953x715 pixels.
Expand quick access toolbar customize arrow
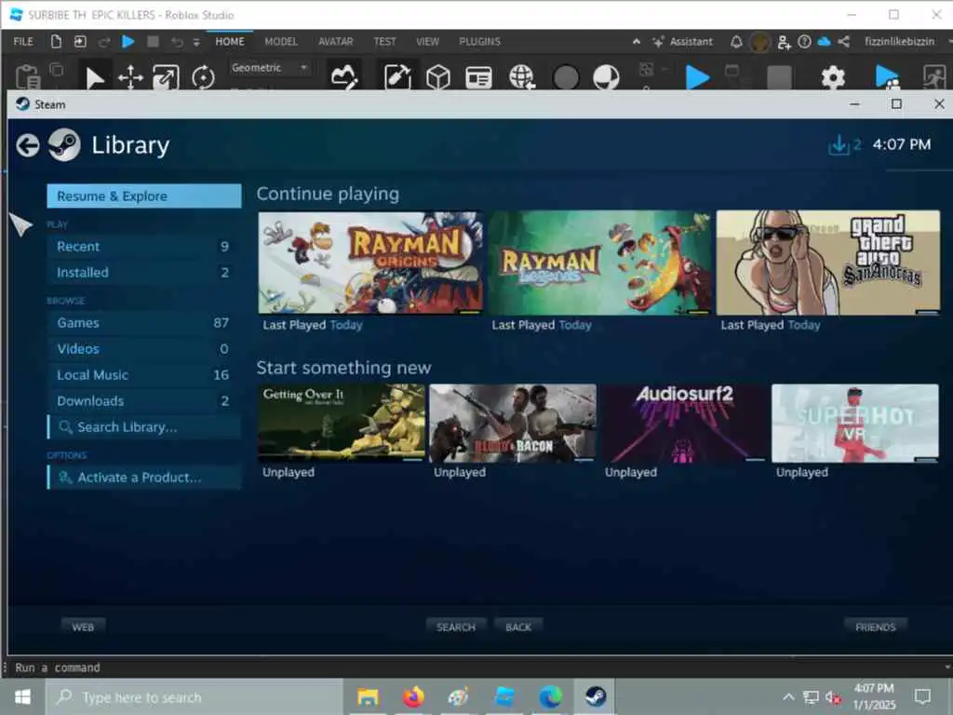pyautogui.click(x=196, y=42)
